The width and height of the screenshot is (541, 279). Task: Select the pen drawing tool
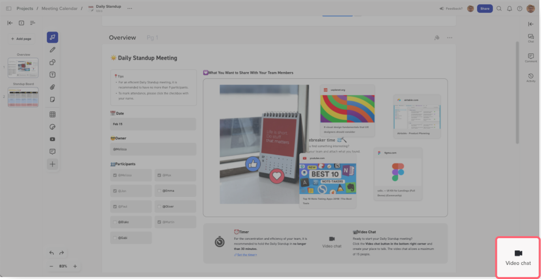point(52,50)
